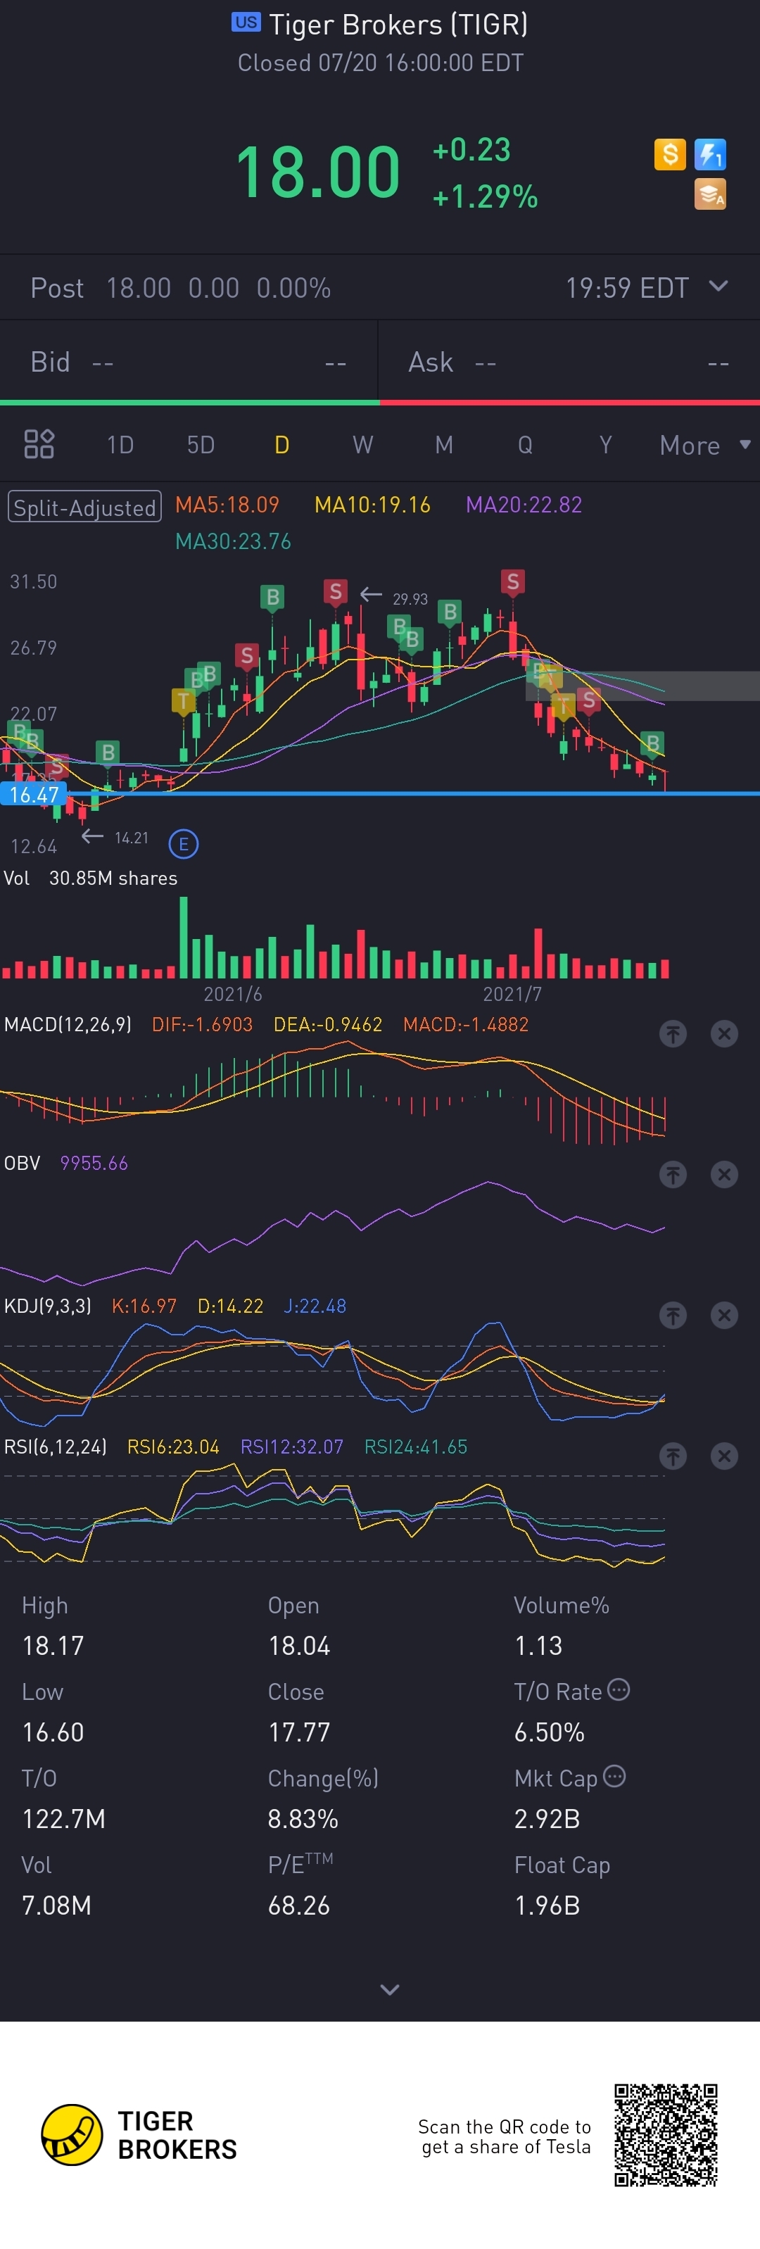Switch to 5D chart period
The width and height of the screenshot is (760, 2249).
point(201,446)
